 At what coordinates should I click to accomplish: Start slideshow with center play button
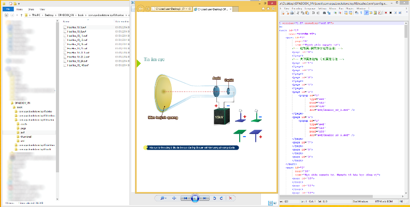(x=195, y=198)
